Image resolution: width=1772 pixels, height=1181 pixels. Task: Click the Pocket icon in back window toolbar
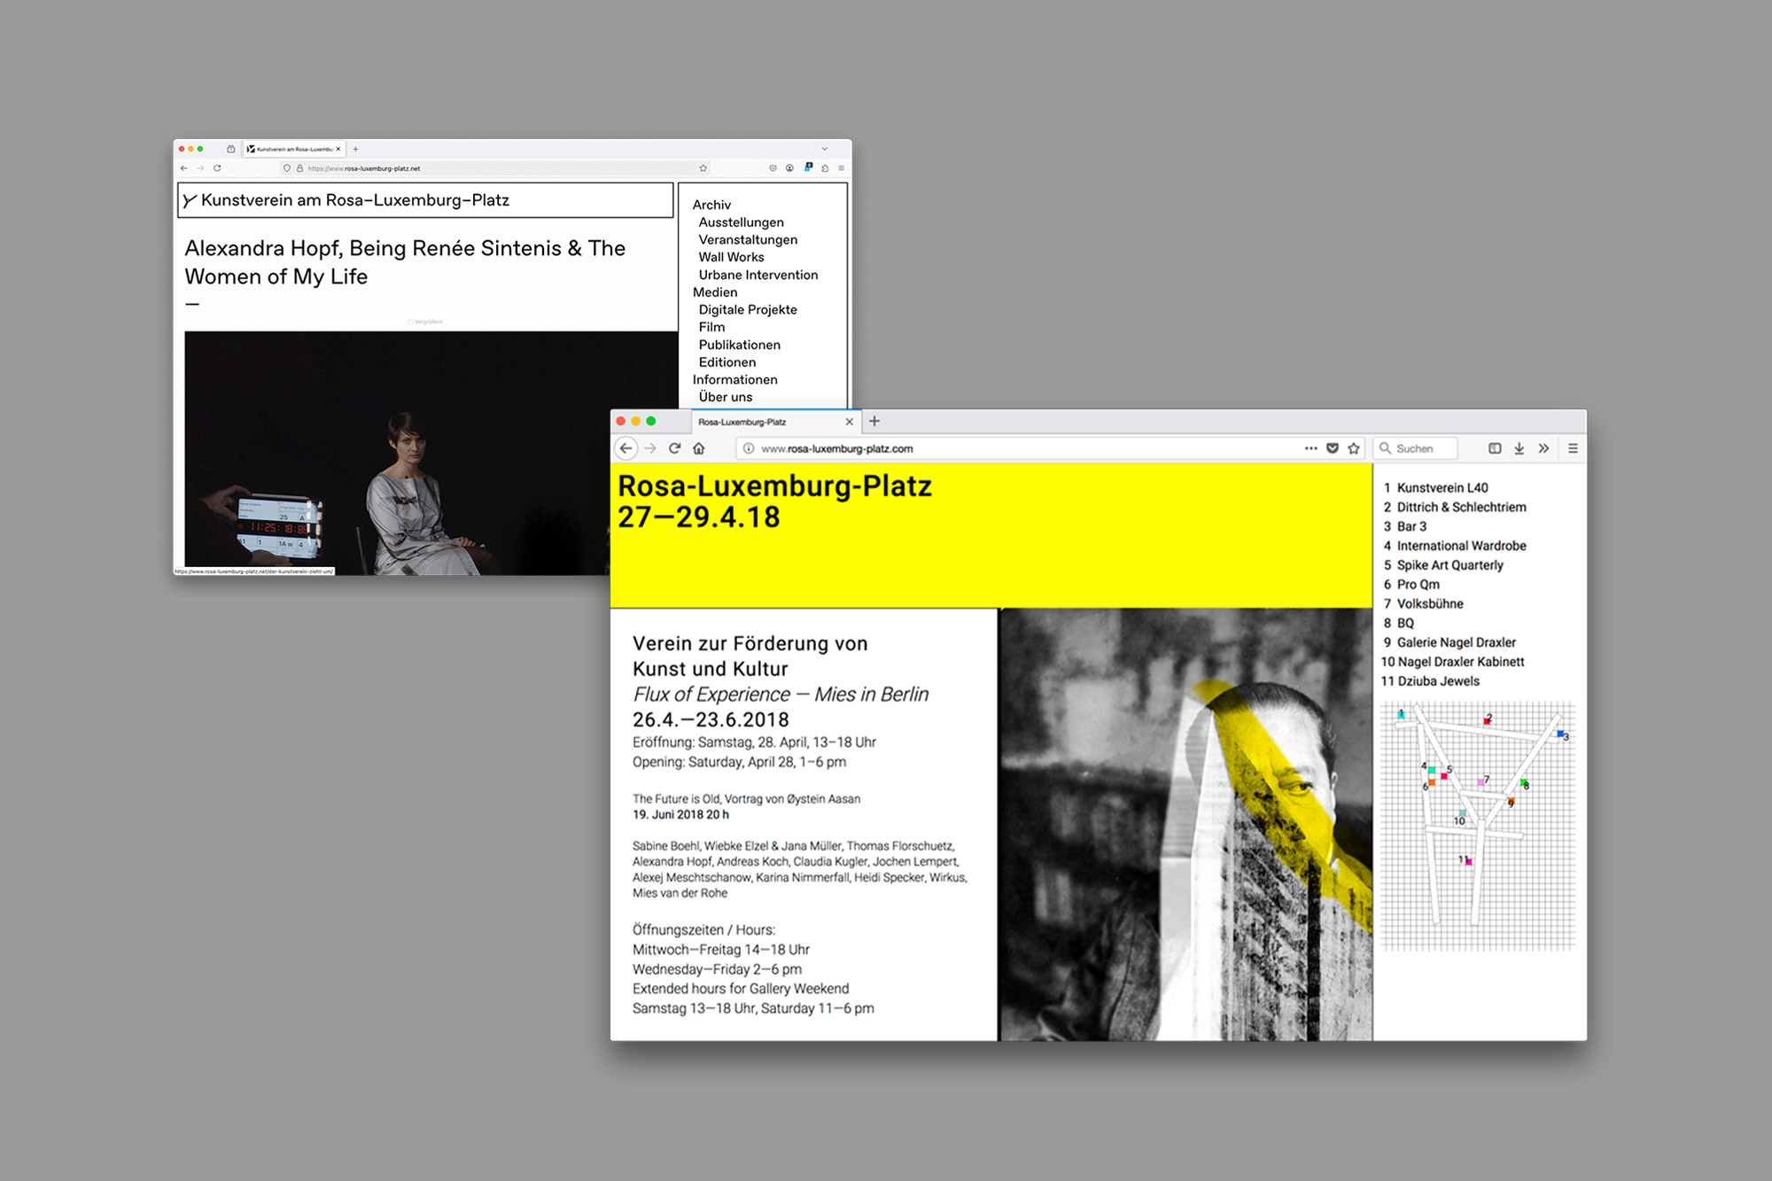[x=773, y=168]
